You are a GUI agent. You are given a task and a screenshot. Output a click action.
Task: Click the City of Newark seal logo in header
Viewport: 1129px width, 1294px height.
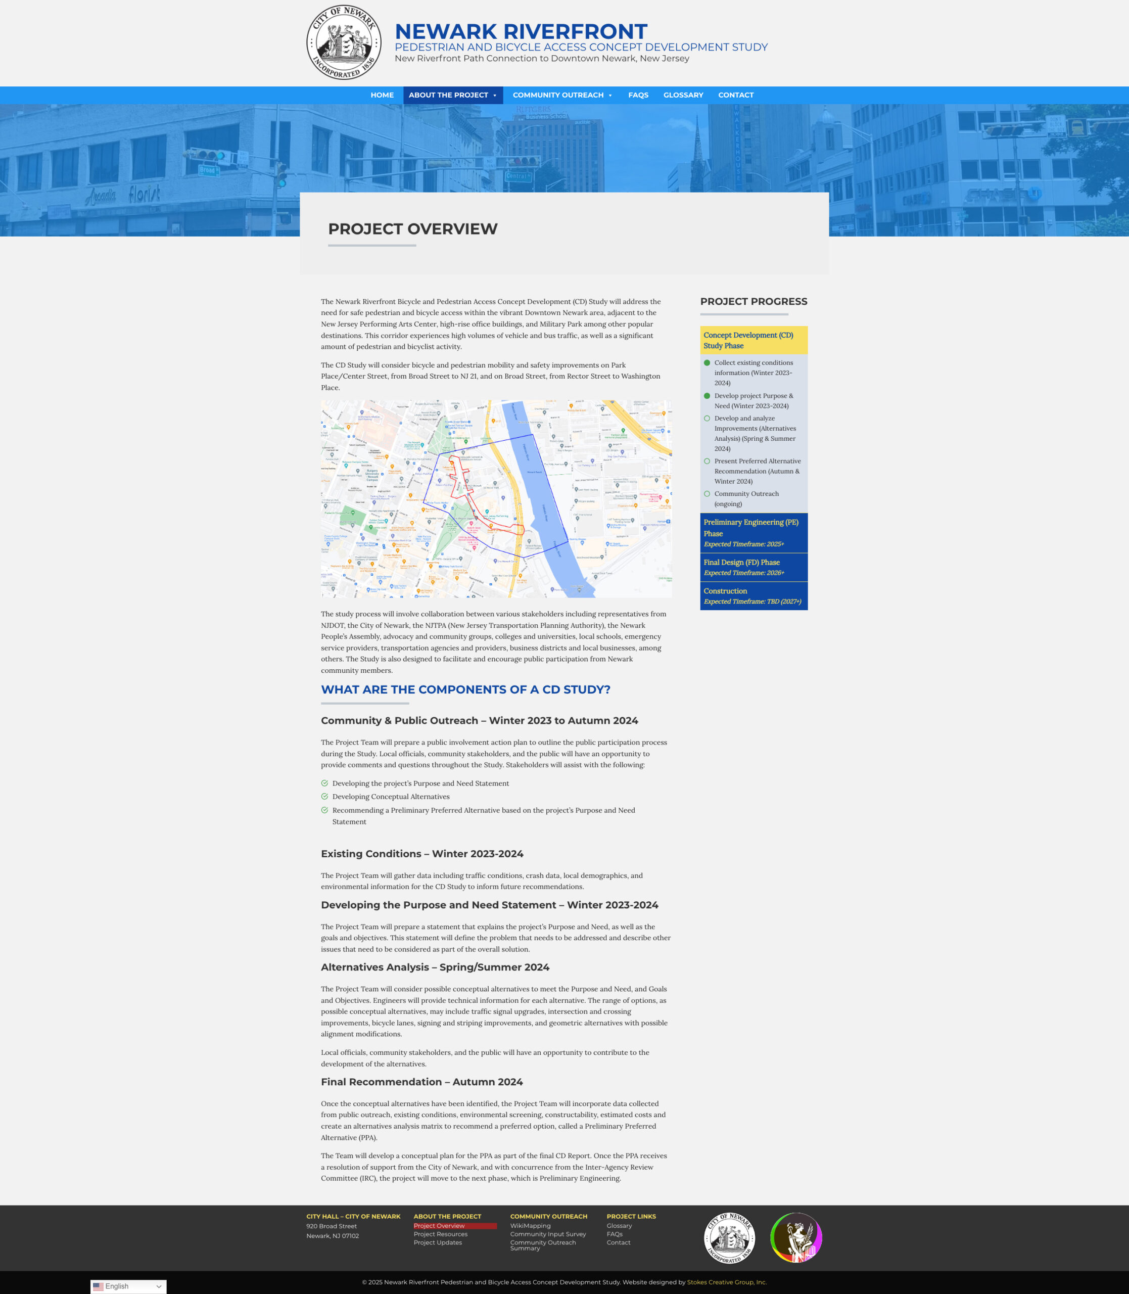(343, 43)
